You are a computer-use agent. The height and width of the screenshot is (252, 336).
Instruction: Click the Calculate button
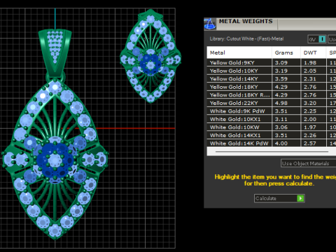[279, 198]
